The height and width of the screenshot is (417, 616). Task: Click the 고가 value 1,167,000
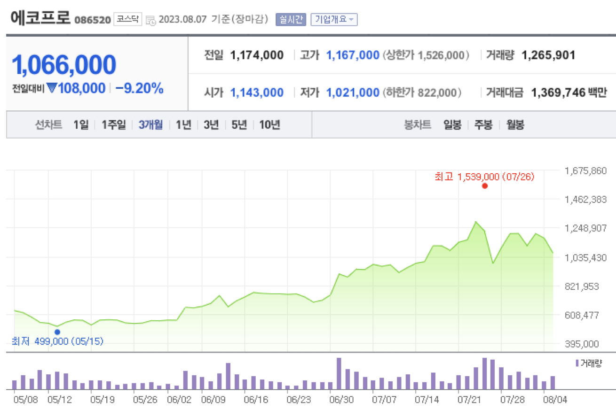tap(353, 55)
